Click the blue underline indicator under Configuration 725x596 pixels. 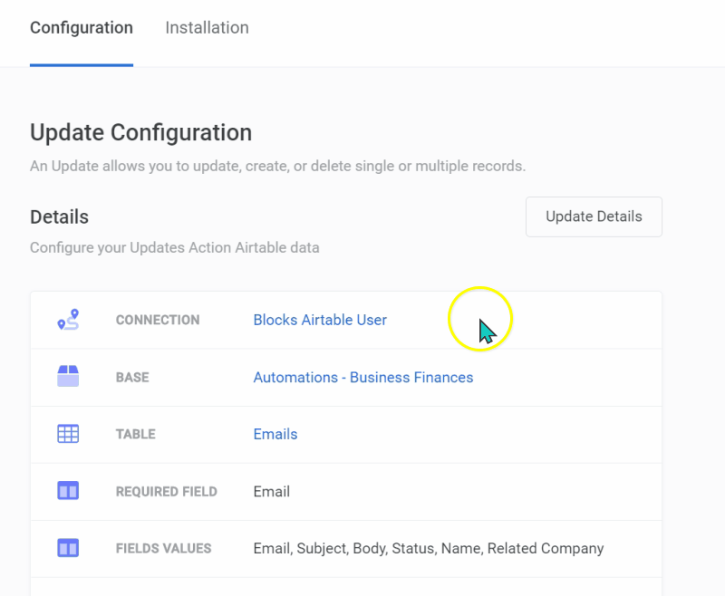[x=82, y=64]
